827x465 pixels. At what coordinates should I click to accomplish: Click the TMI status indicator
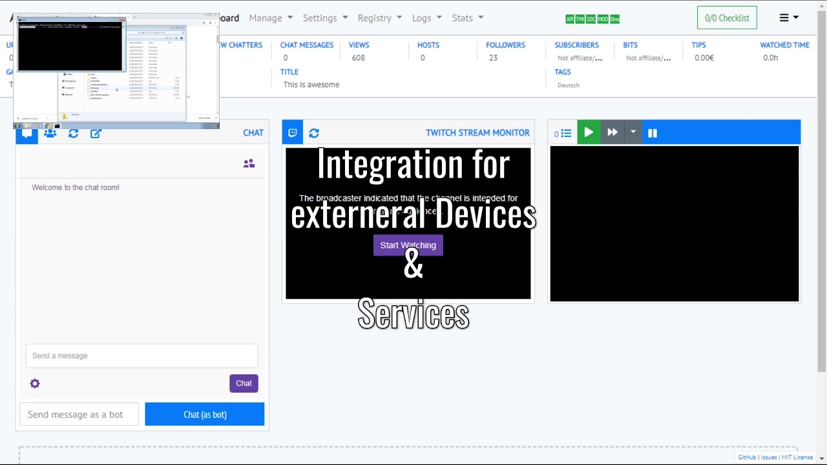click(x=580, y=19)
